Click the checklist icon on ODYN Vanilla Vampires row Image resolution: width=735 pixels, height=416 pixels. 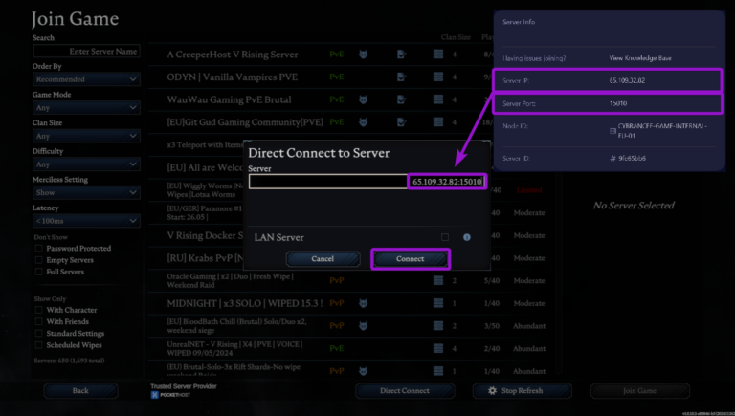401,77
